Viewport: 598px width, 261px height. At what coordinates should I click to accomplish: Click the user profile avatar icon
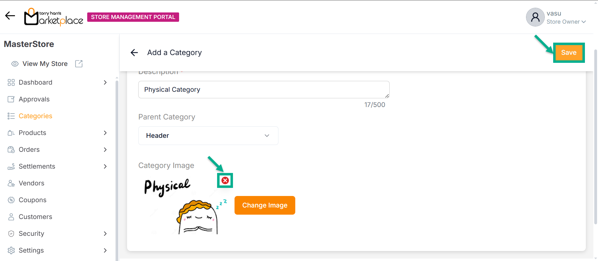pyautogui.click(x=535, y=17)
